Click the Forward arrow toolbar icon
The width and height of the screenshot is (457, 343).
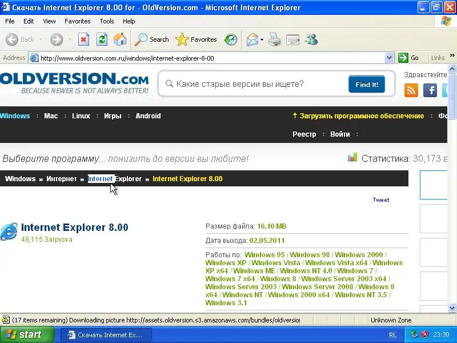[x=57, y=39]
